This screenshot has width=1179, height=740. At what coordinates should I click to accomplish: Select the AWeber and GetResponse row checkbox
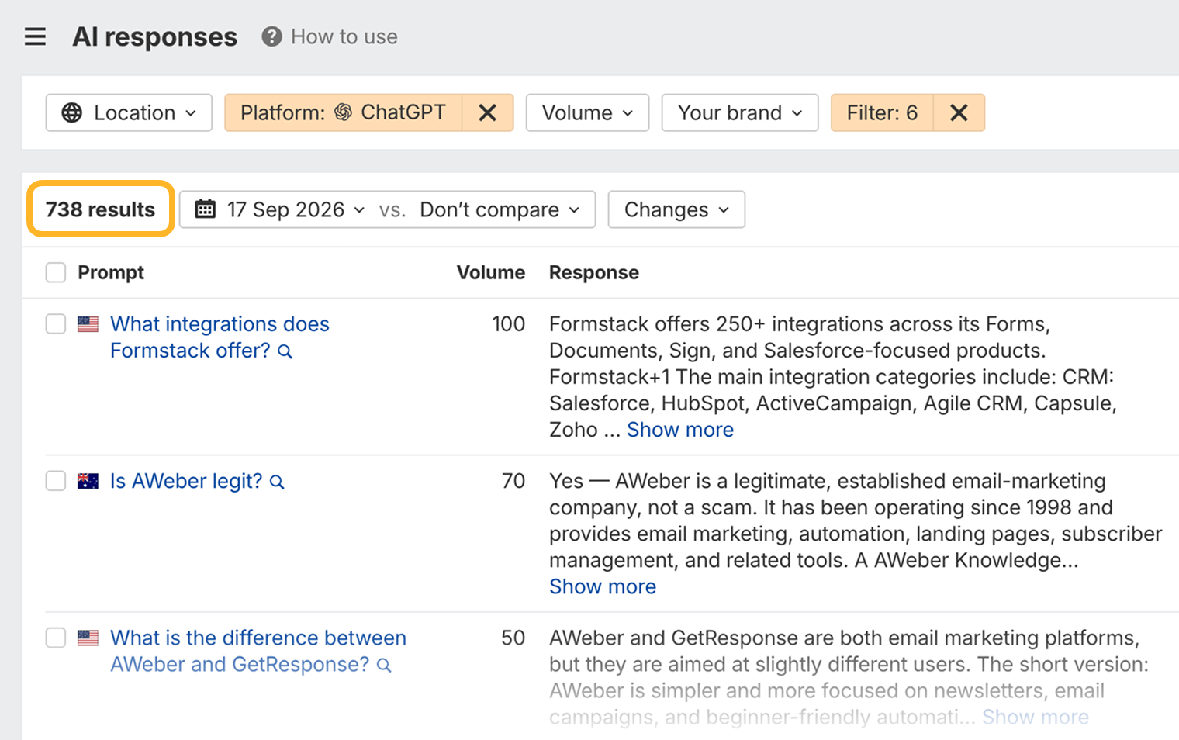56,638
